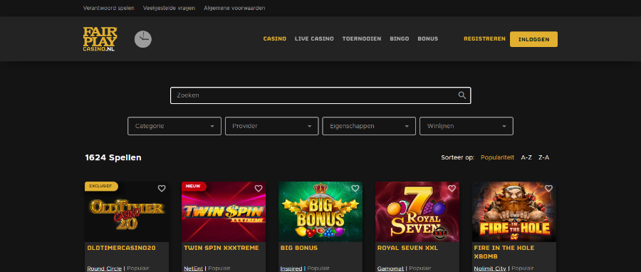
Task: Open Algemene voorwaarden link
Action: pyautogui.click(x=234, y=8)
